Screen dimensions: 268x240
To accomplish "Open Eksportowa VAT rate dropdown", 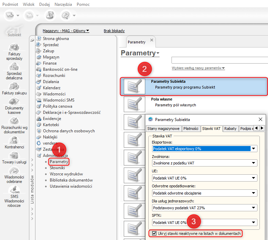I will point(205,149).
